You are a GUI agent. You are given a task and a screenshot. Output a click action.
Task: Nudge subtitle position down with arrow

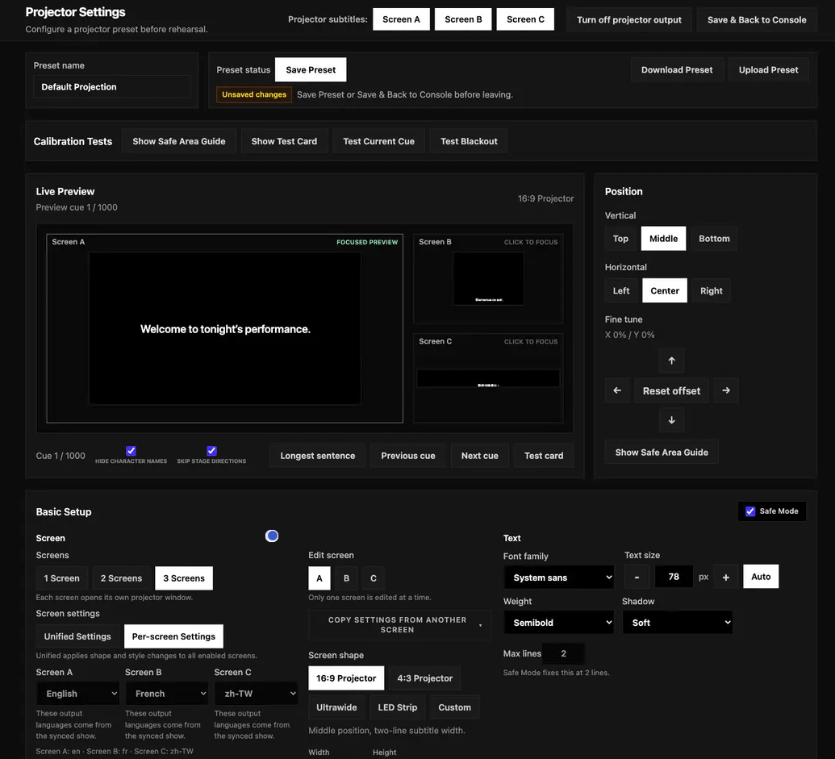tap(671, 420)
